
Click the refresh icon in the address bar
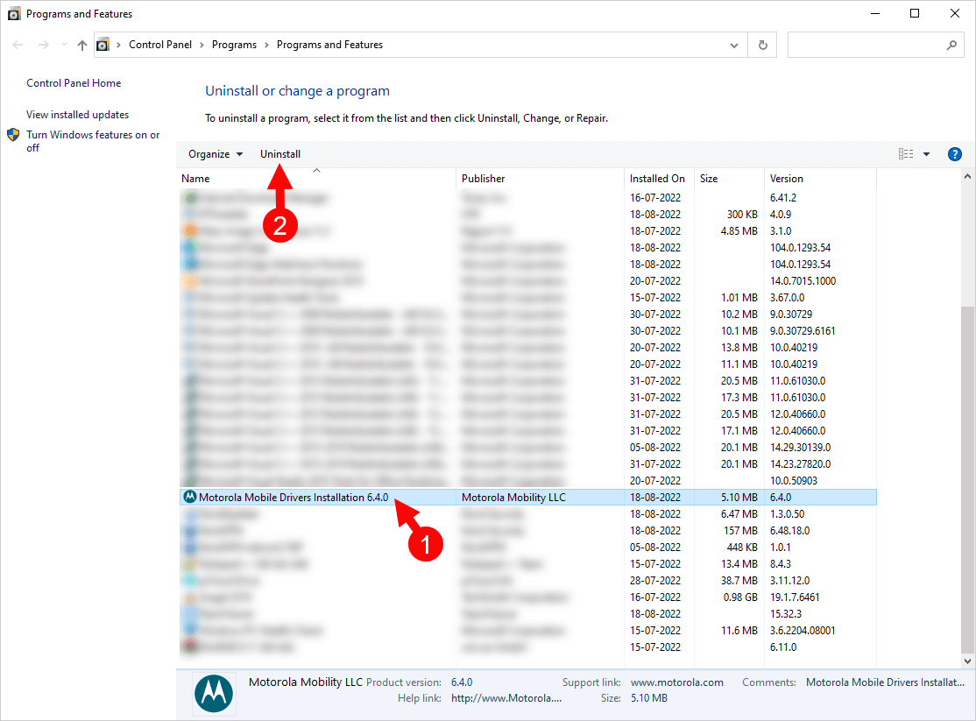pos(761,45)
